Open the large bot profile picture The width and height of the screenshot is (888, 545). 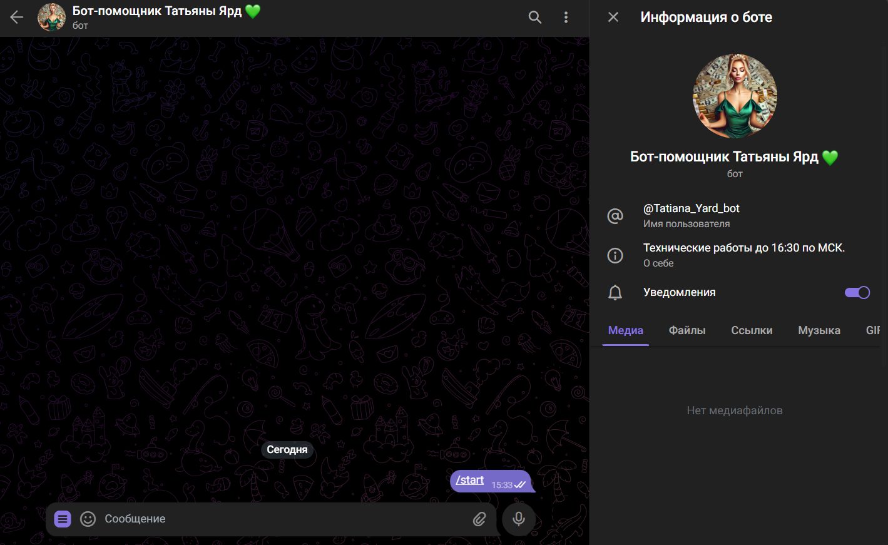(735, 96)
